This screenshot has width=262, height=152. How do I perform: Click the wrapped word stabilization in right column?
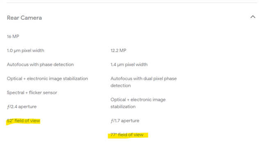[x=123, y=106]
